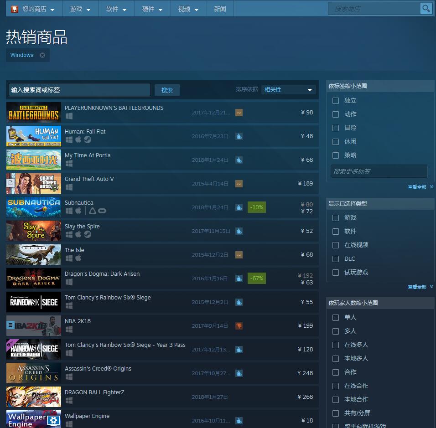Click the Mac icon under Subnautica
Image resolution: width=436 pixels, height=428 pixels.
[x=78, y=211]
